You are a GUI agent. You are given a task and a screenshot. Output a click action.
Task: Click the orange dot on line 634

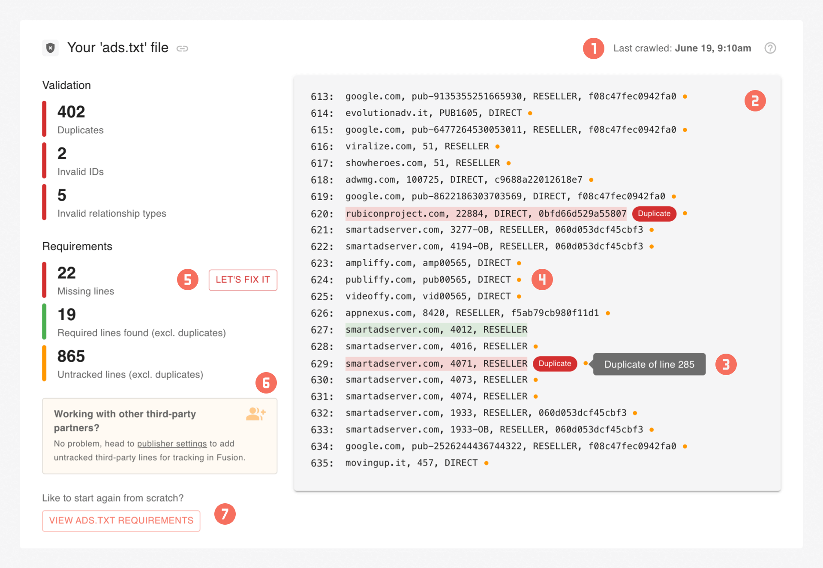click(x=685, y=446)
